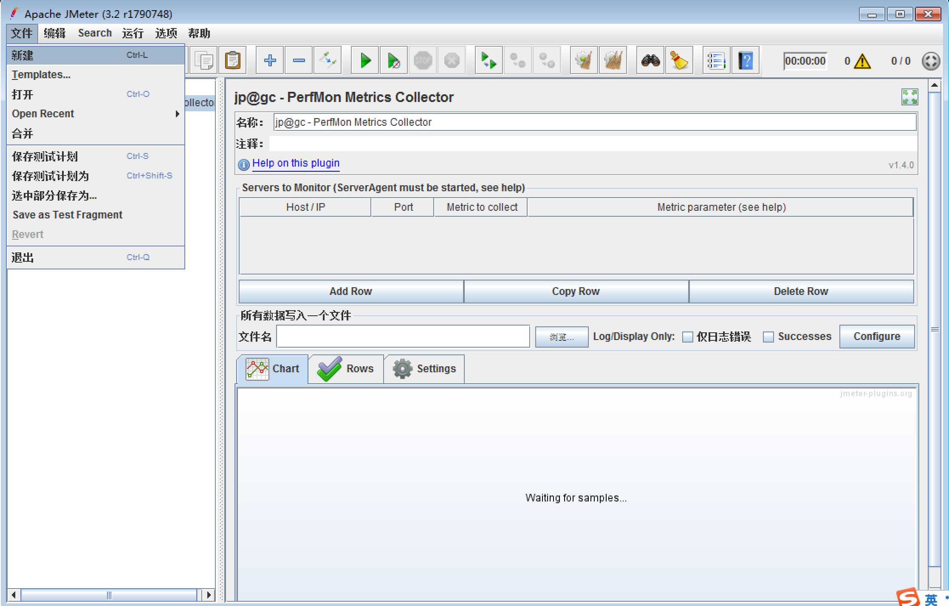Select 退出 menu entry
The image size is (949, 606).
[x=96, y=258]
